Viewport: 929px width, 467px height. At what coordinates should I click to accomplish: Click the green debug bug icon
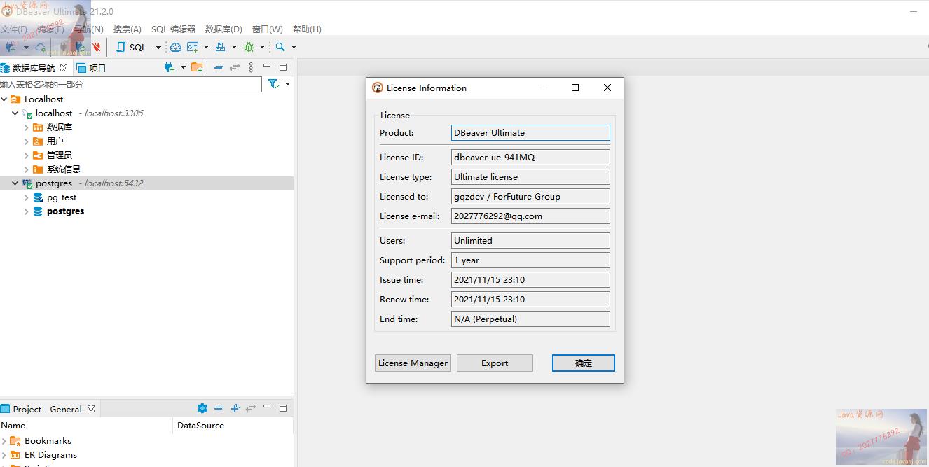(249, 47)
